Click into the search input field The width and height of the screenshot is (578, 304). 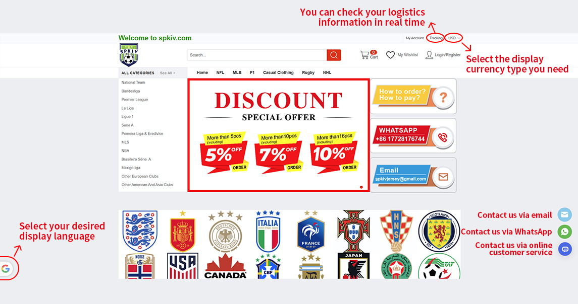(256, 55)
